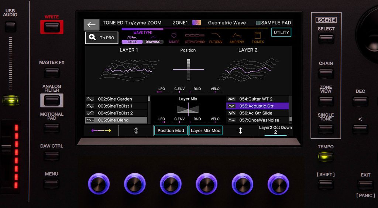Click the purple-yellow horizontal arrow icon

coord(101,131)
